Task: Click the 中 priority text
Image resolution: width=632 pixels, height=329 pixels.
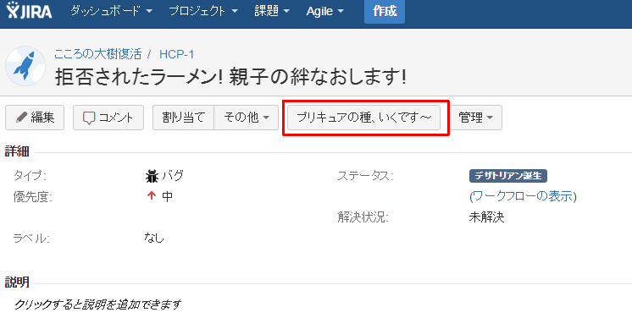Action: (x=167, y=196)
